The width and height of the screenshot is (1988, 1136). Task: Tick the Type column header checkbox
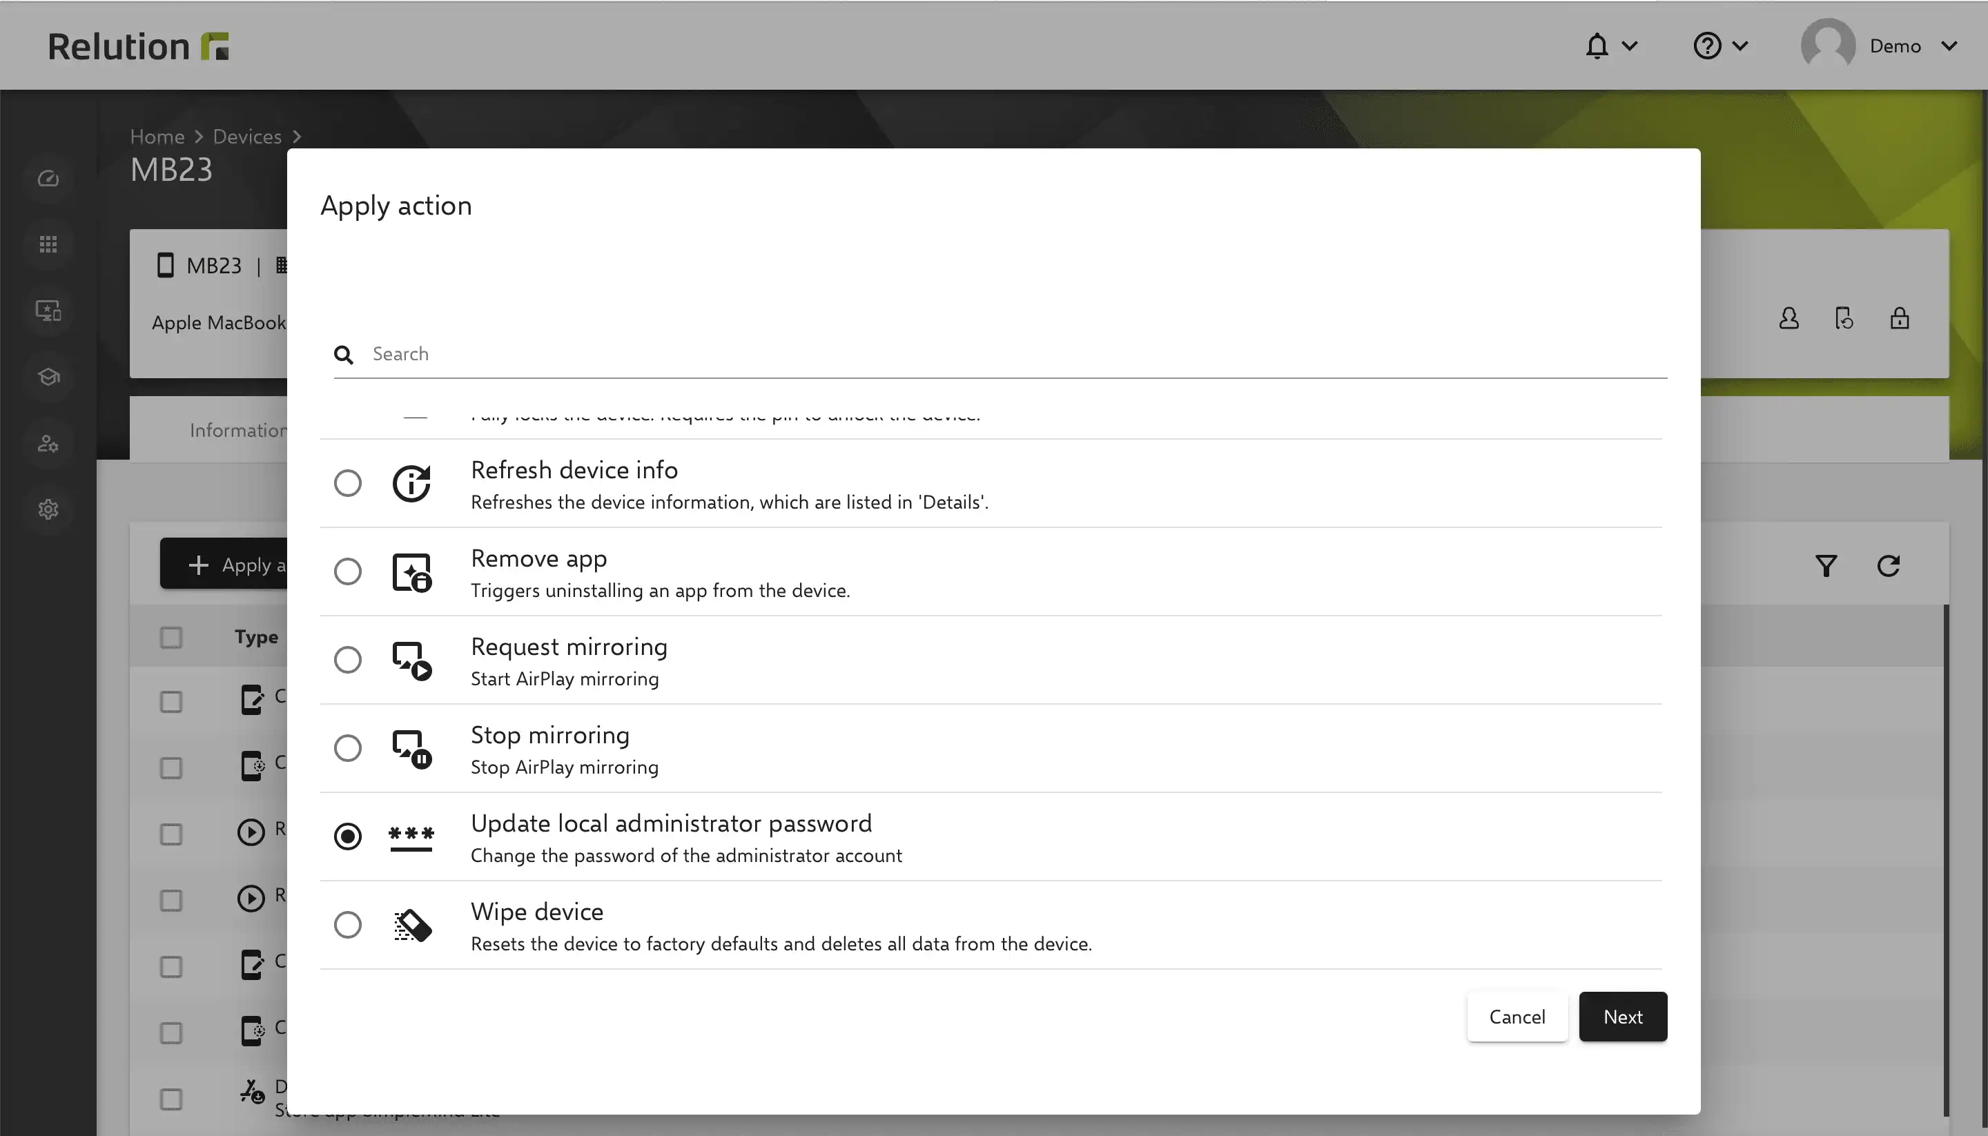(171, 638)
